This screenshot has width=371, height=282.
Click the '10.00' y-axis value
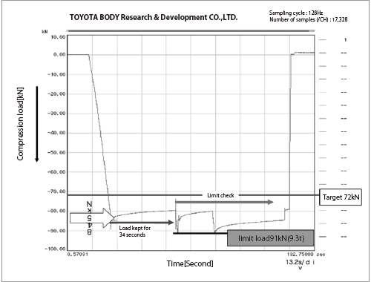[59, 37]
